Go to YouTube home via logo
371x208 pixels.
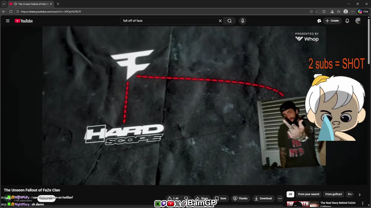24,21
